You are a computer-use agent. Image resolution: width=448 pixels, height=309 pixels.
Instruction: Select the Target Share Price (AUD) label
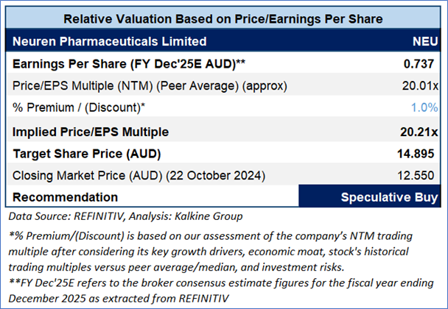[x=87, y=154]
